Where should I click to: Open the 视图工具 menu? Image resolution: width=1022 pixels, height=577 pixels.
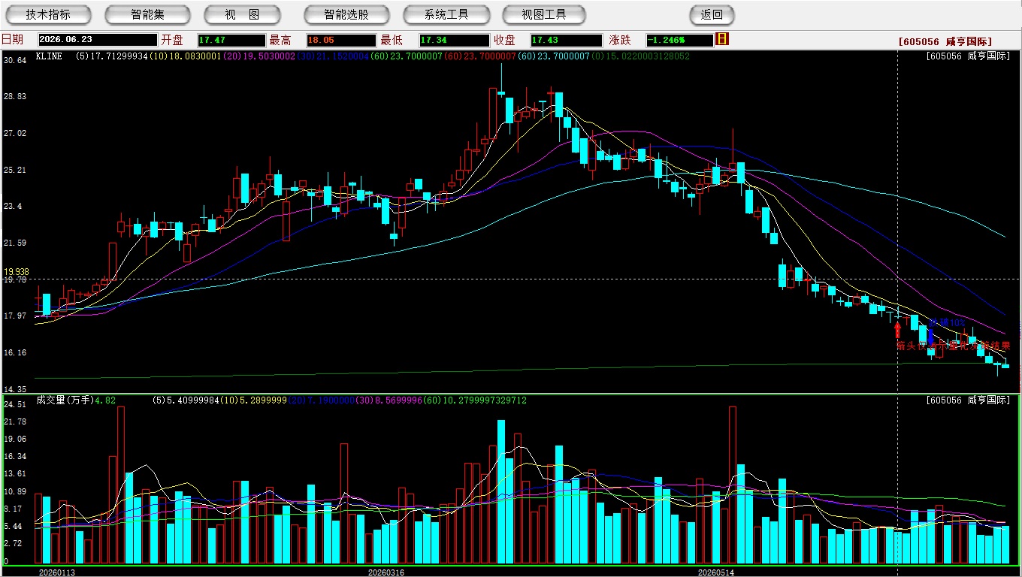point(545,14)
